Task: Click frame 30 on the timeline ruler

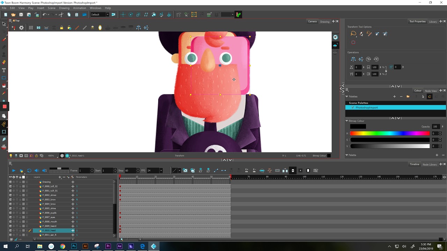Action: tap(174, 177)
